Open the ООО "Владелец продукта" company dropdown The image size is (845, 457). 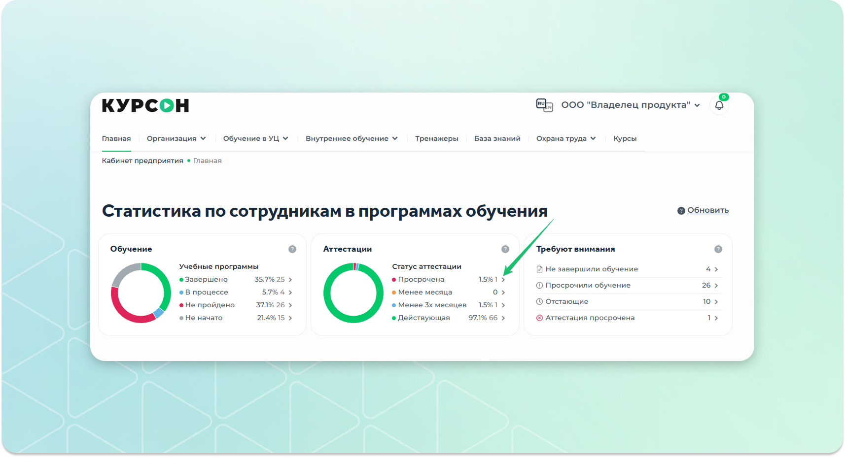point(630,105)
